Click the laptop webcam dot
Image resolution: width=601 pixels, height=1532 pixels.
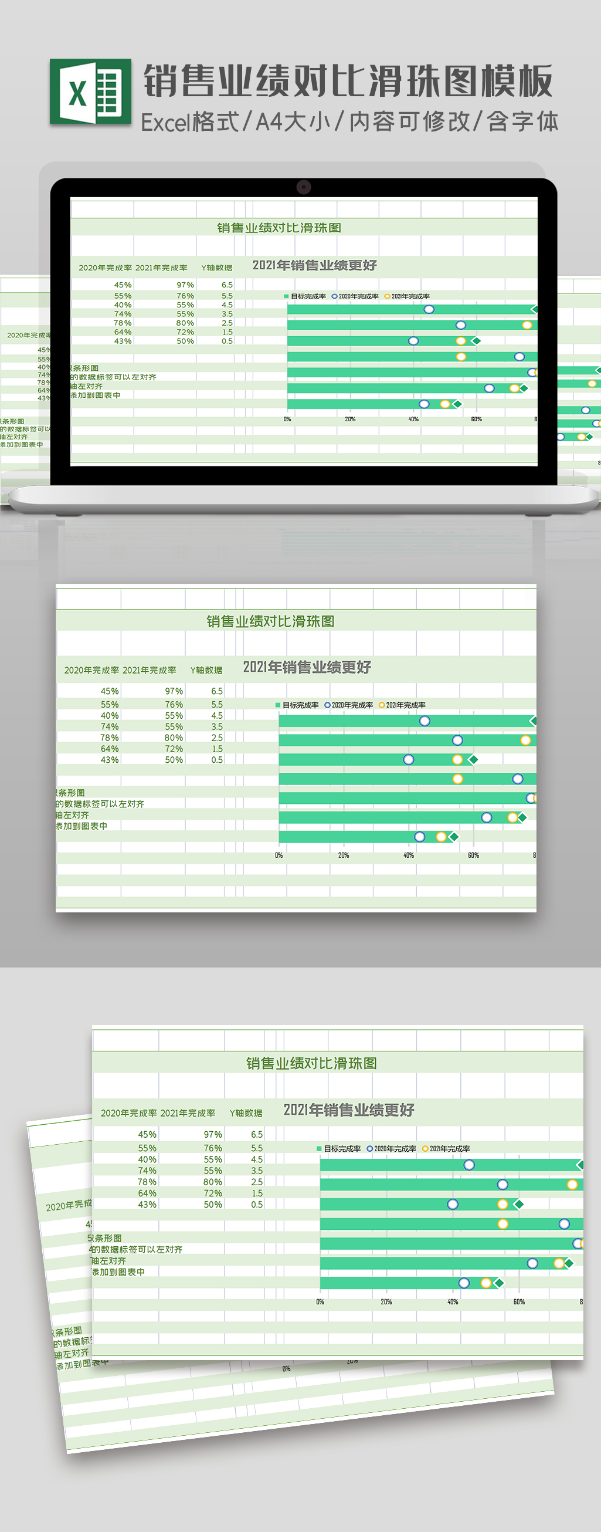(x=304, y=187)
